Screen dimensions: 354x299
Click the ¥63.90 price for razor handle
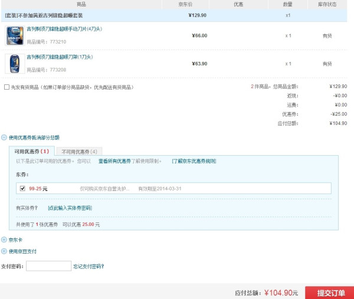tap(199, 64)
